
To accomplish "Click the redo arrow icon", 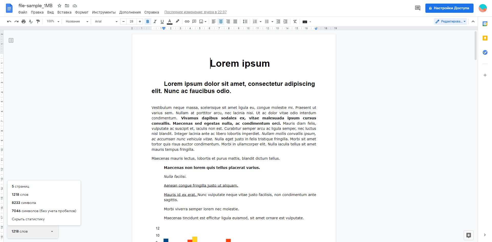I will [16, 21].
